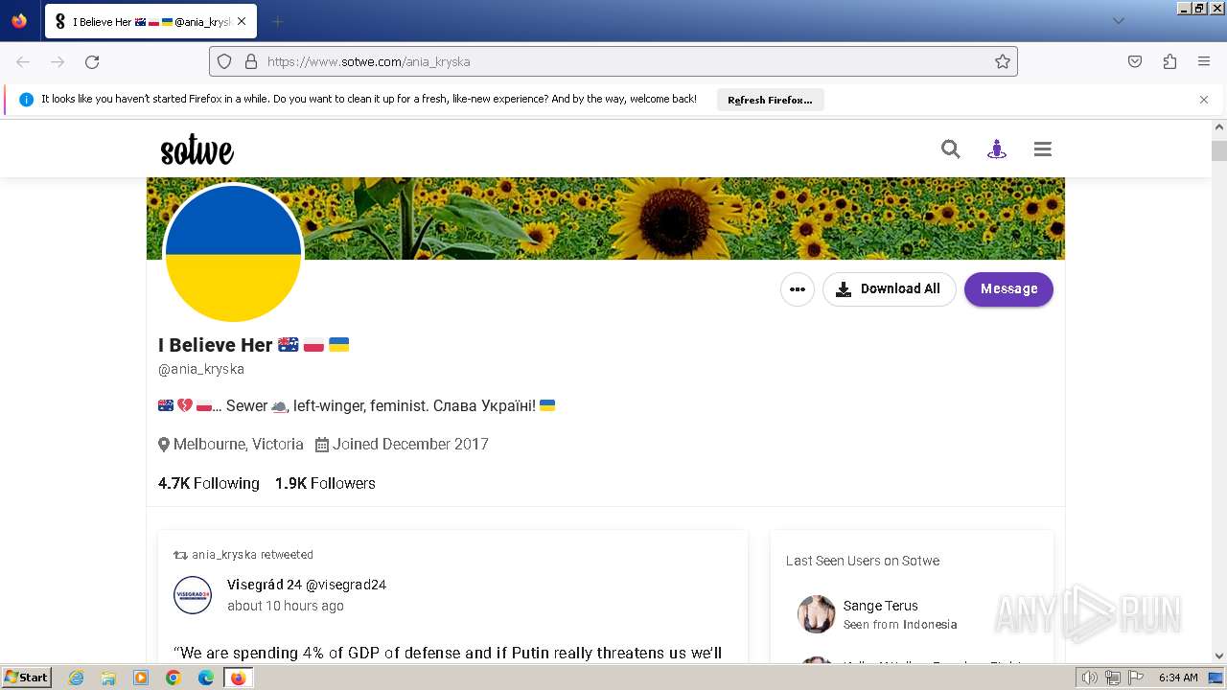1227x690 pixels.
Task: Close the I Believe Her tab
Action: pos(242,21)
